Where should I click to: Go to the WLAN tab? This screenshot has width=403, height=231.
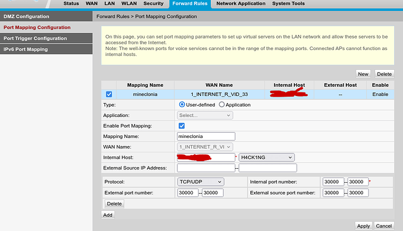click(x=129, y=3)
